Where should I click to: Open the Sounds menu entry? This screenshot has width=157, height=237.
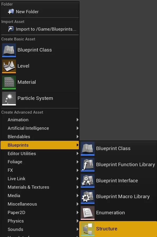[40, 229]
